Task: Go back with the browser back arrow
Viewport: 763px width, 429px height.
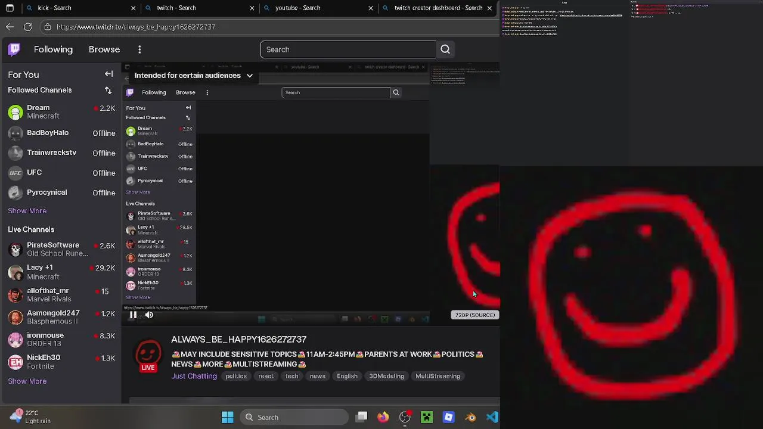Action: [10, 27]
